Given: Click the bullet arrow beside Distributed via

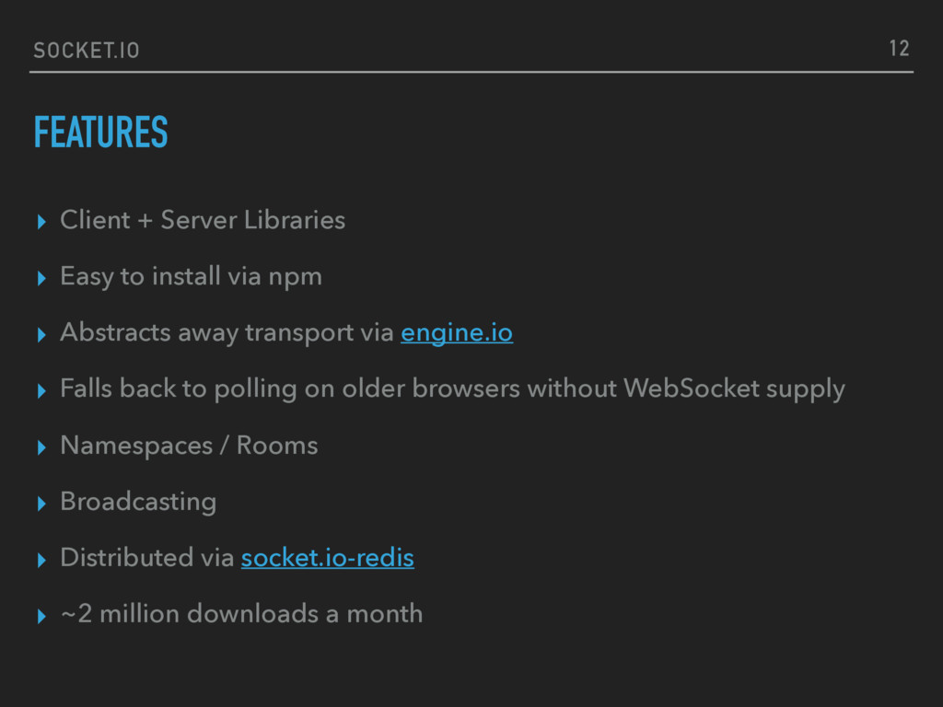Looking at the screenshot, I should tap(40, 559).
